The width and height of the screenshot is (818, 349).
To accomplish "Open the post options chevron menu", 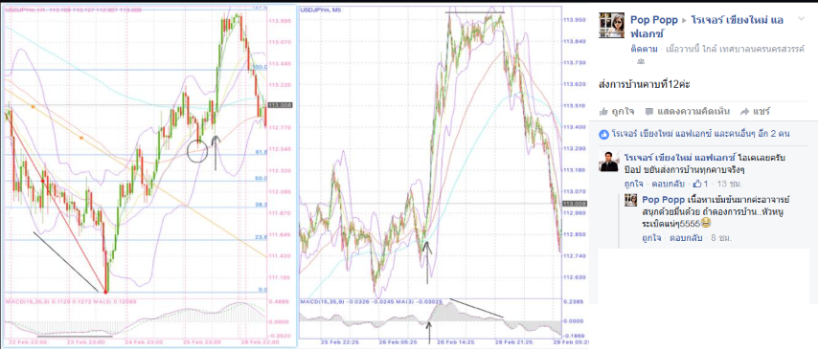I will click(x=802, y=19).
